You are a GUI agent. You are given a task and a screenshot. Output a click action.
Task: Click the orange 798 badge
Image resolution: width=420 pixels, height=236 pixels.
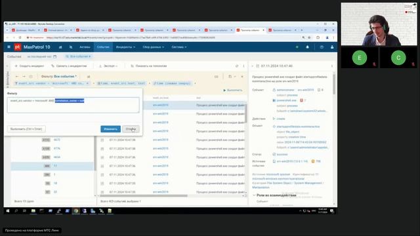pos(316,161)
